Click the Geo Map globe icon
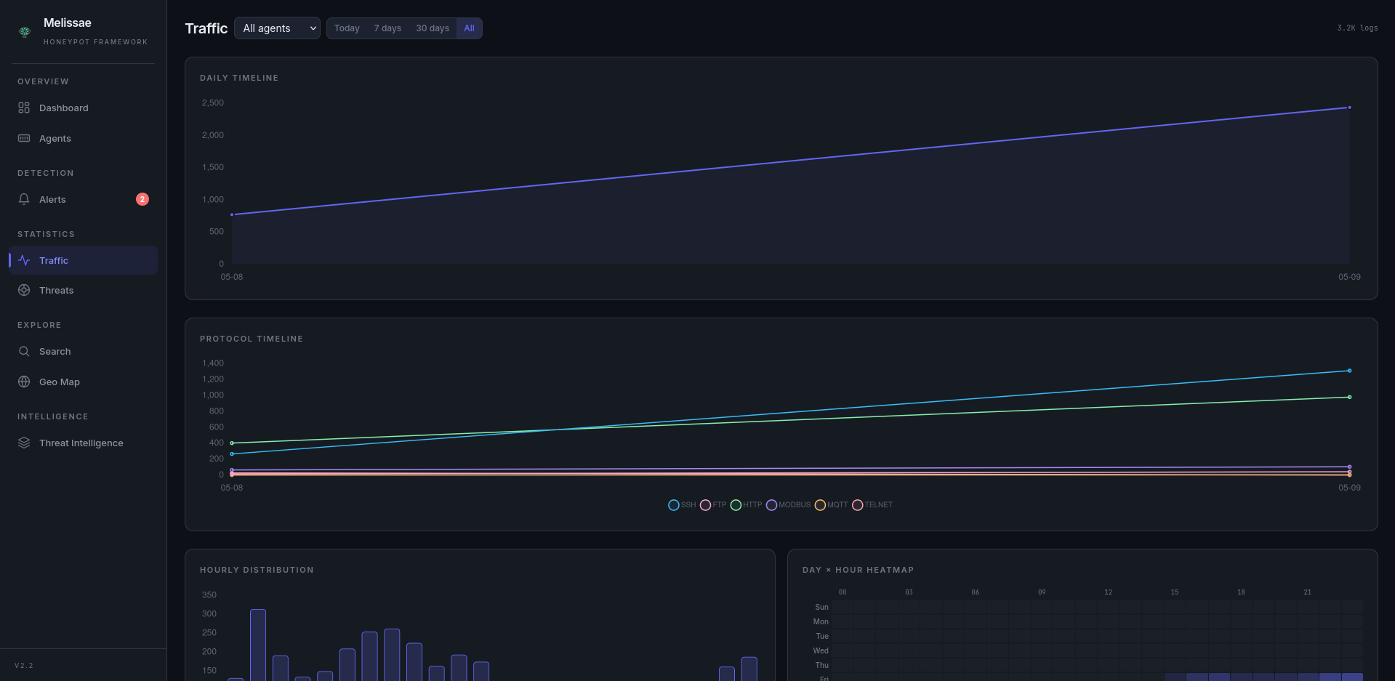 pos(24,382)
